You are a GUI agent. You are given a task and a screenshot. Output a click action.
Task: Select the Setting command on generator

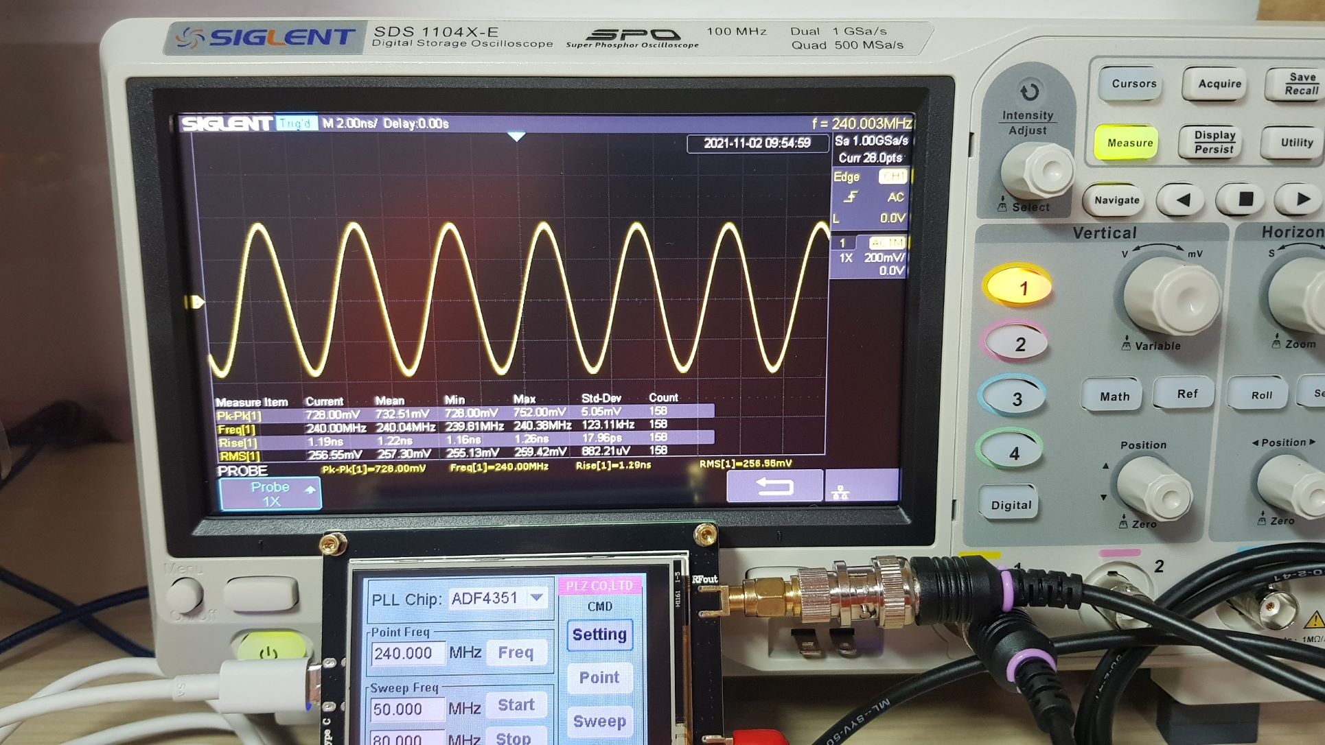(599, 635)
